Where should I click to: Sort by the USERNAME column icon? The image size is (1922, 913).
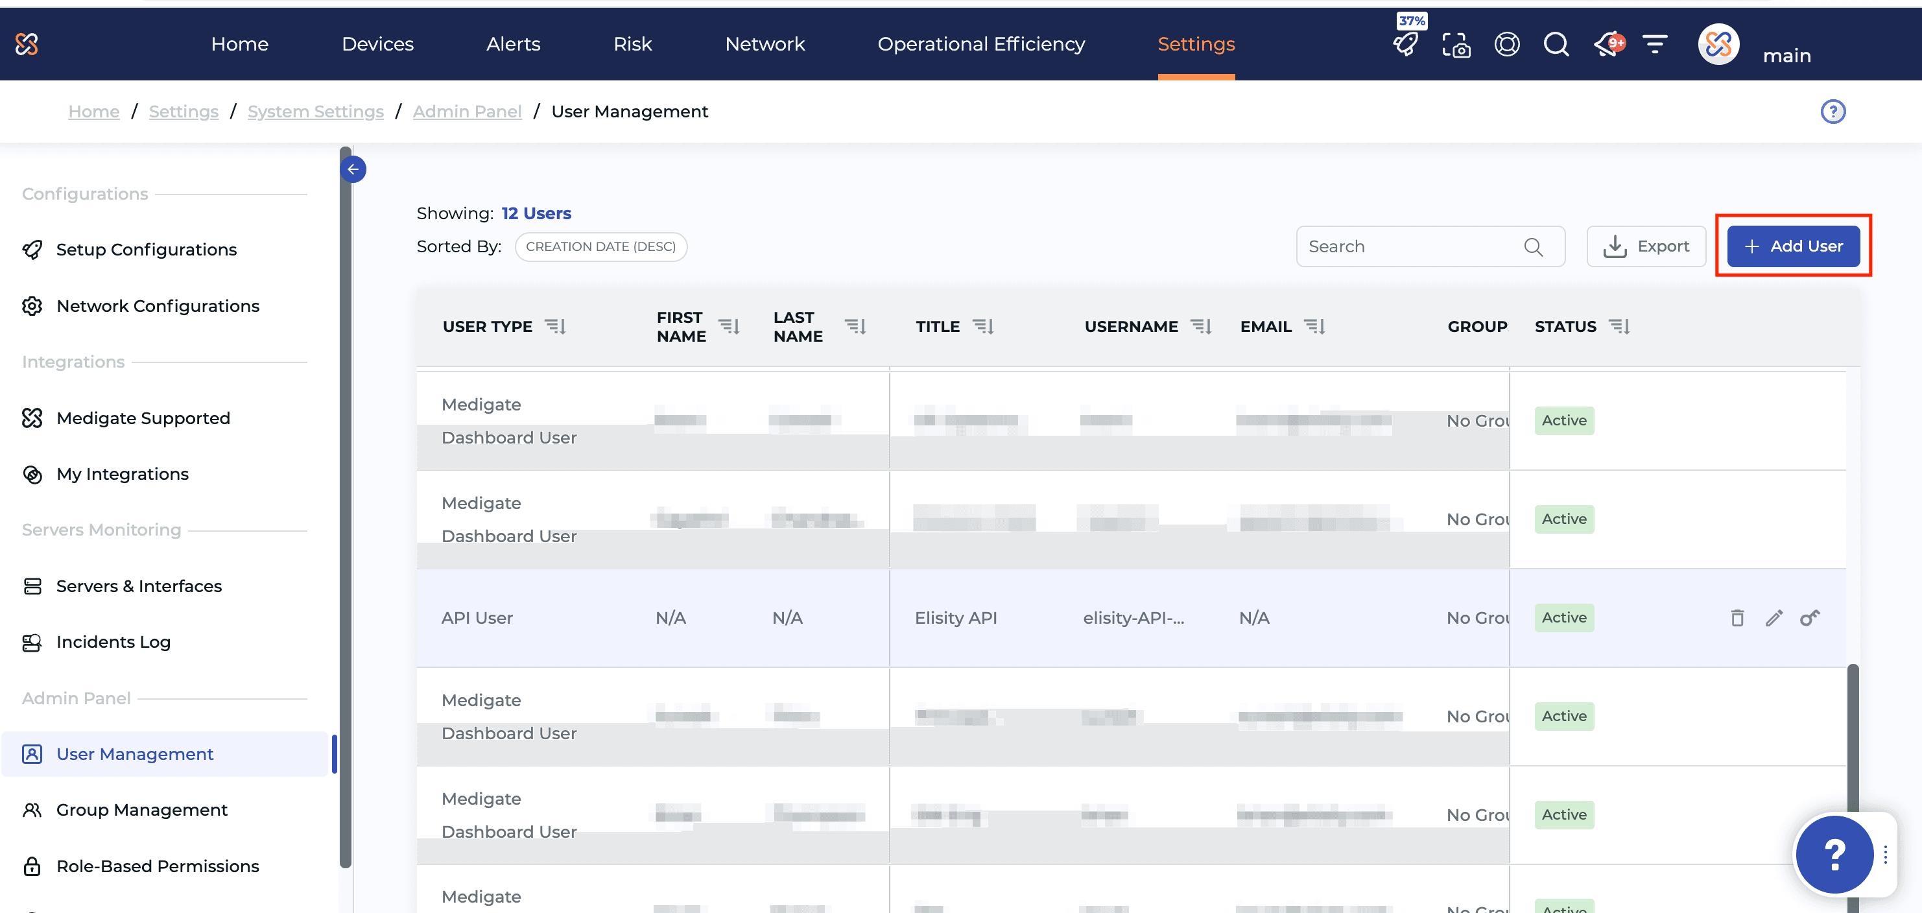[1200, 326]
